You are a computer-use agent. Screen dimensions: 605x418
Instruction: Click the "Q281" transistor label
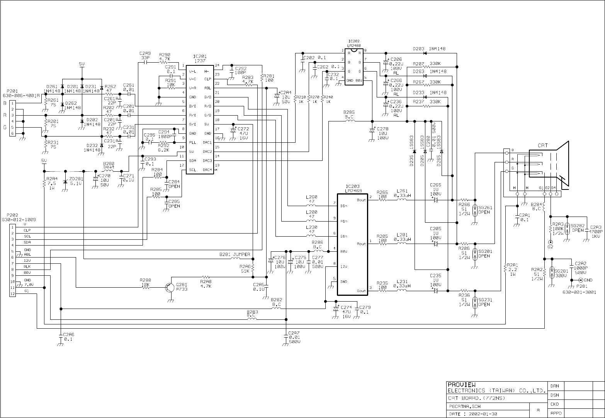(x=182, y=285)
